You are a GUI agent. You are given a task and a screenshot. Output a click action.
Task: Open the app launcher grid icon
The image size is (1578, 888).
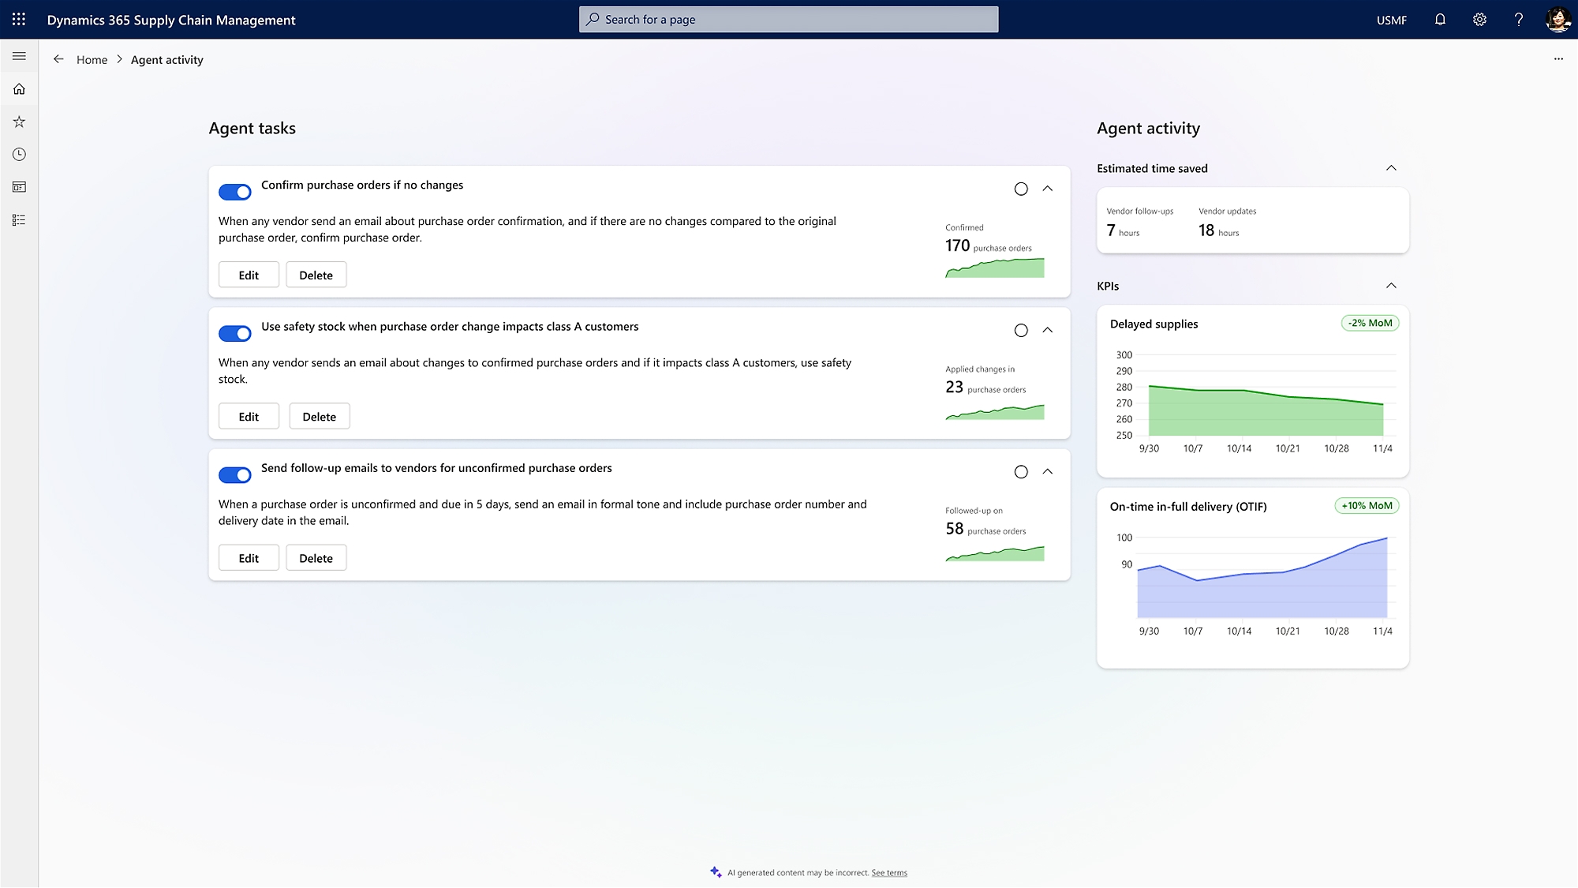(19, 19)
